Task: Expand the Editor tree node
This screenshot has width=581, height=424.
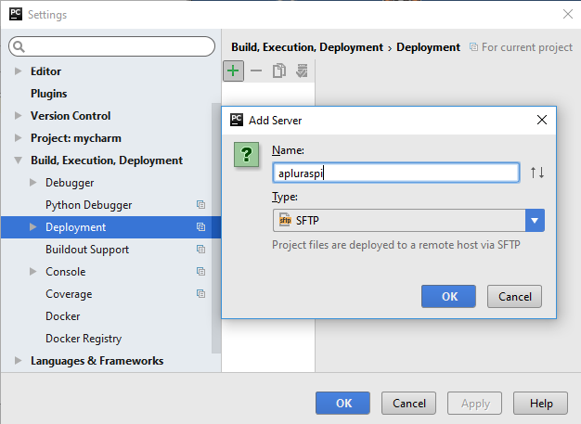Action: tap(18, 71)
